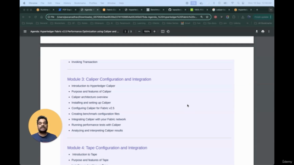Click the Module 4 Tape Configuration heading
Image resolution: width=294 pixels, height=165 pixels.
pos(107,148)
